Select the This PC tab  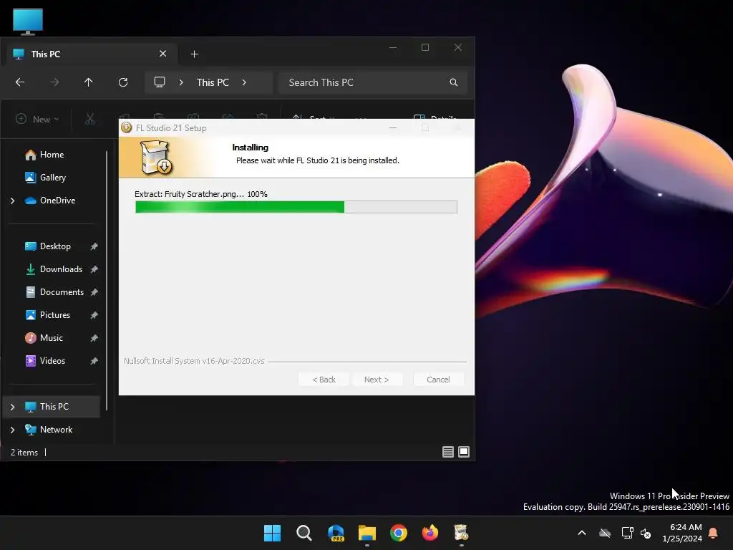click(x=92, y=54)
